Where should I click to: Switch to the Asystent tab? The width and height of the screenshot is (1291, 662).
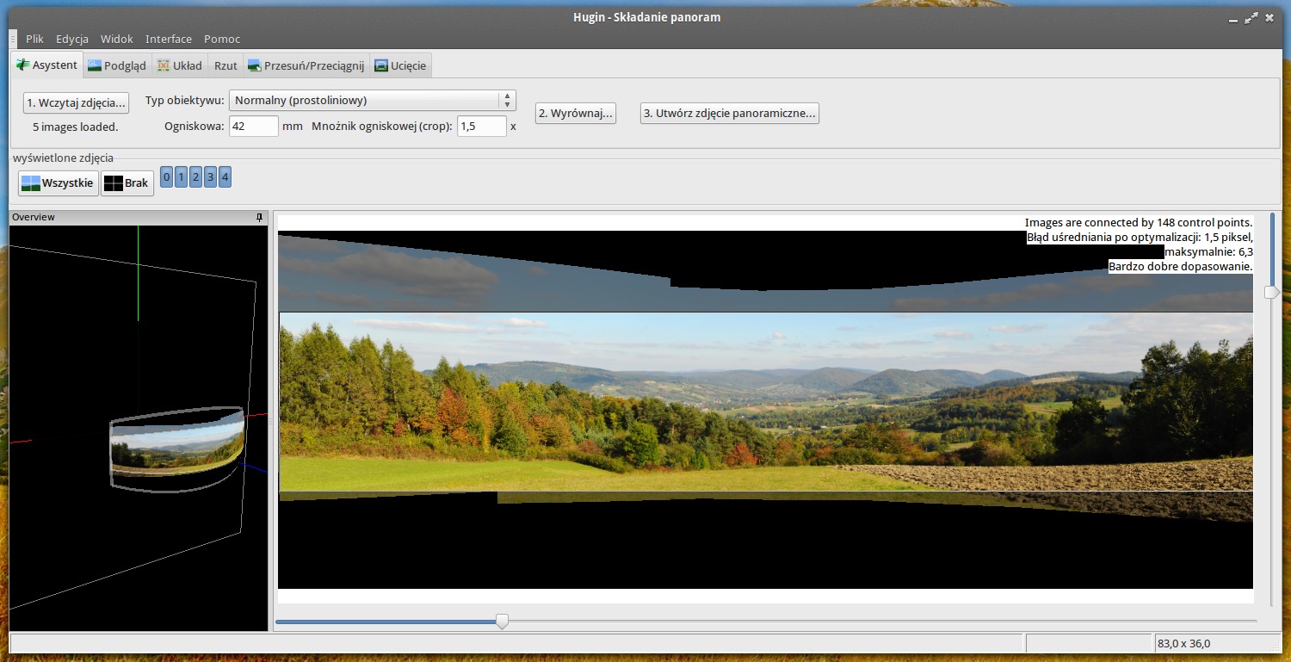[x=47, y=65]
